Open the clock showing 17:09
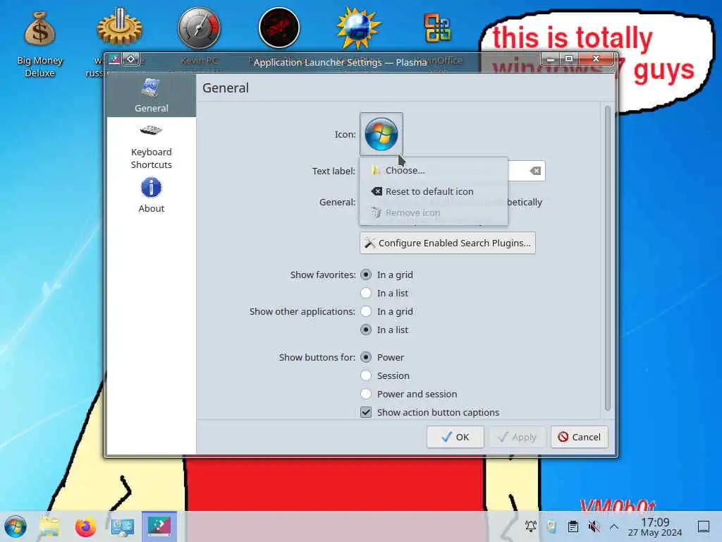Viewport: 722px width, 542px height. (x=655, y=526)
